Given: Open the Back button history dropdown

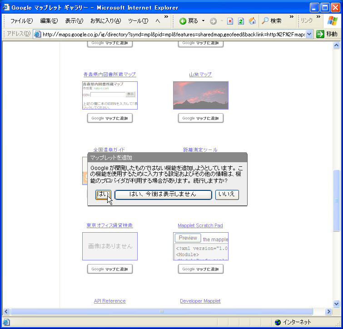Looking at the screenshot, I should click(x=203, y=21).
